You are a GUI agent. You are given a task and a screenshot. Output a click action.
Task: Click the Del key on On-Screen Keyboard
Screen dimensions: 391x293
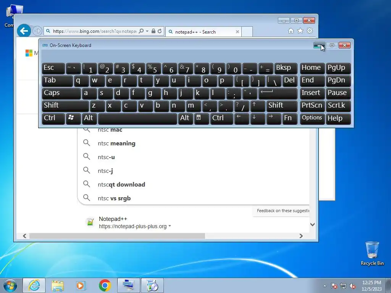click(x=290, y=81)
